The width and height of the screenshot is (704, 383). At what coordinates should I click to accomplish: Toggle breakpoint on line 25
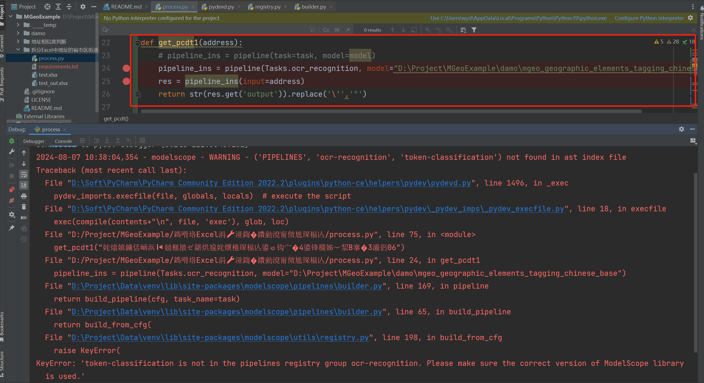pyautogui.click(x=126, y=81)
